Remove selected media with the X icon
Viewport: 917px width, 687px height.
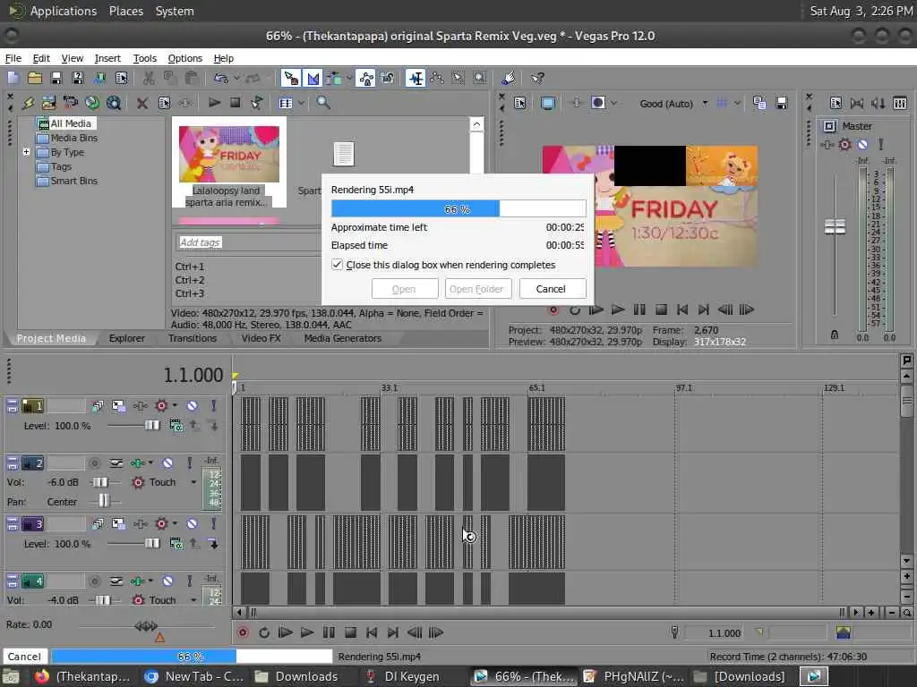141,104
